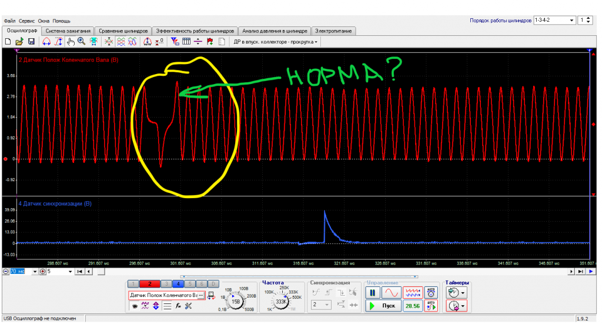This screenshot has width=602, height=324.
Task: Select the Осциллограф tab
Action: (22, 31)
